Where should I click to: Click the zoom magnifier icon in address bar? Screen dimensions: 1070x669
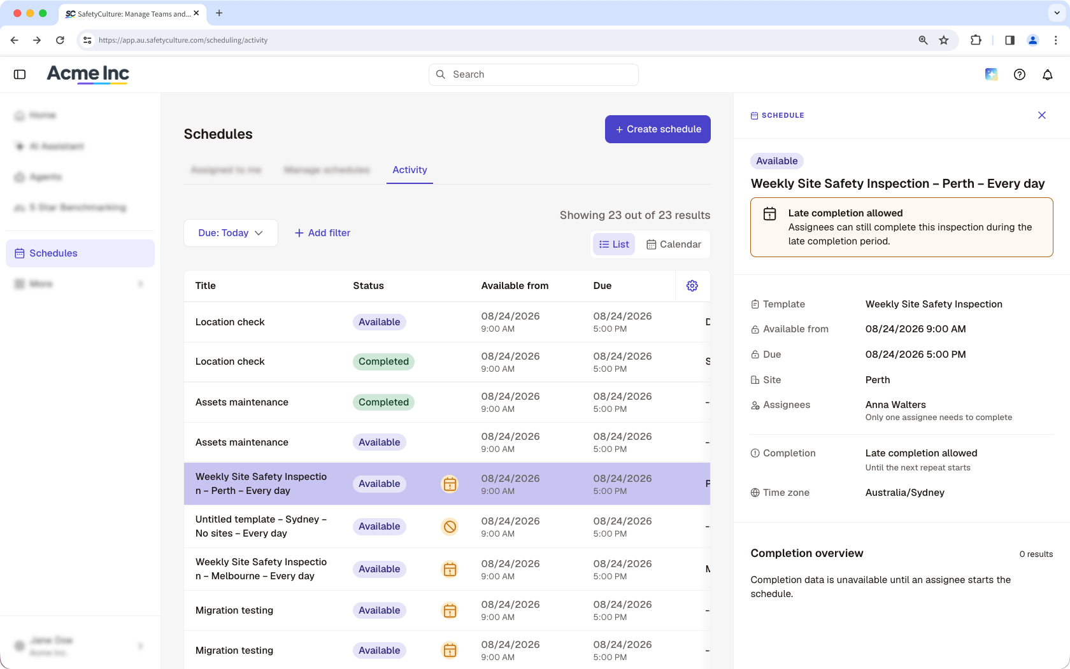pyautogui.click(x=923, y=40)
